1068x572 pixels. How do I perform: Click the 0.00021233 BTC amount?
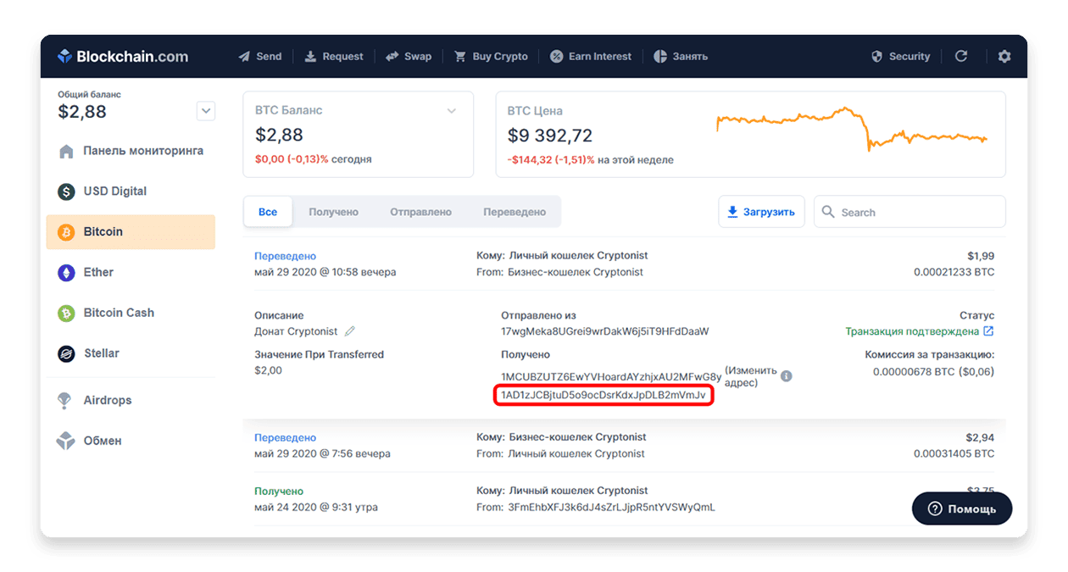(954, 272)
